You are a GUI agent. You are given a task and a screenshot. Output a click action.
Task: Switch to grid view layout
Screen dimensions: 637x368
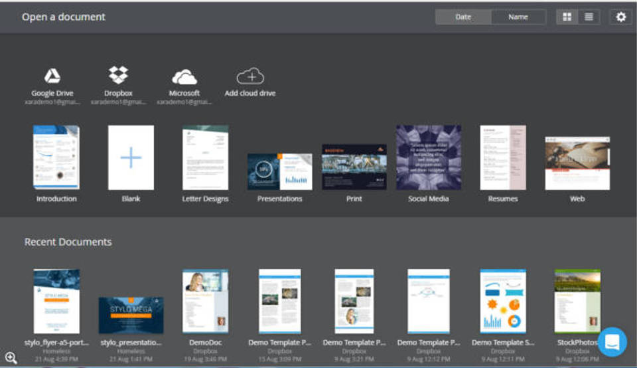tap(567, 17)
